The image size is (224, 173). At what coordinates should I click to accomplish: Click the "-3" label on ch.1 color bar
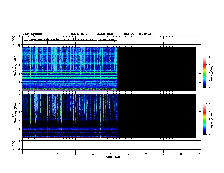click(x=208, y=57)
